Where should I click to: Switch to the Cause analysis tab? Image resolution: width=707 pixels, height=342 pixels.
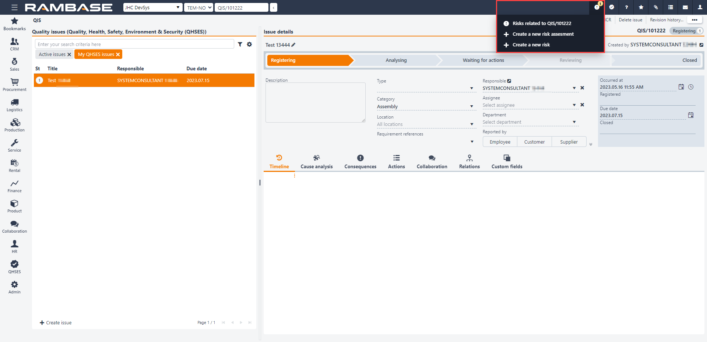pos(316,162)
